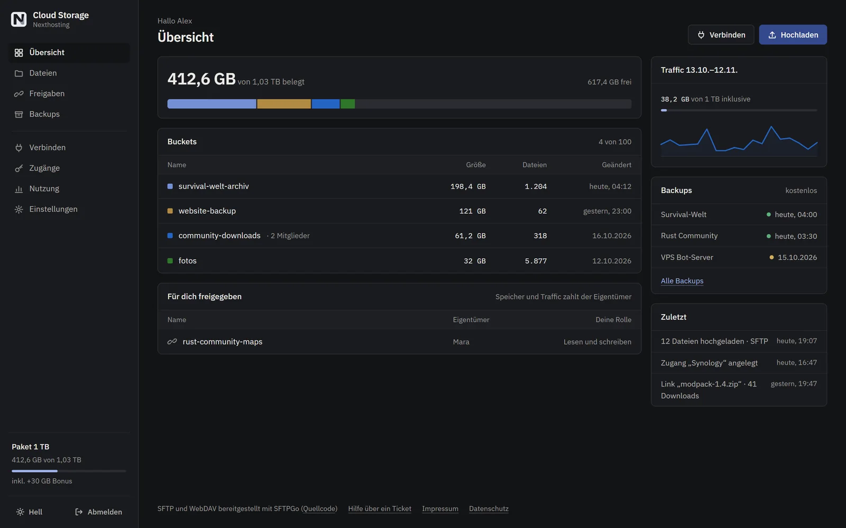Click the Backups archive icon in sidebar
This screenshot has height=528, width=846.
(x=19, y=115)
